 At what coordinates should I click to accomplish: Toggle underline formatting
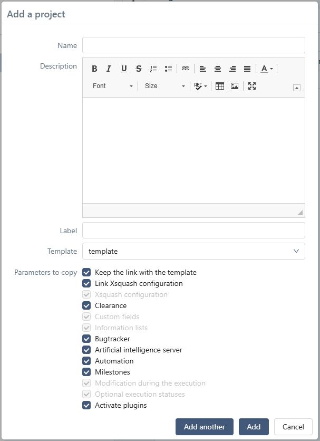(123, 69)
